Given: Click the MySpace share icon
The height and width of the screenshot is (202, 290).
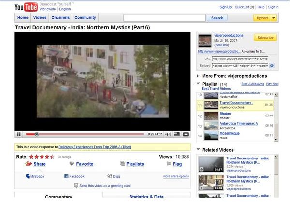Looking at the screenshot, I should click(28, 176).
